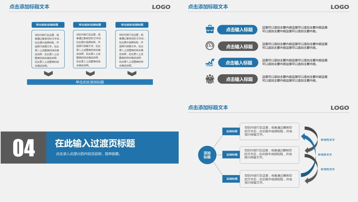Click the blue circle labeled 添加标题
The width and height of the screenshot is (358, 202).
pyautogui.click(x=207, y=155)
